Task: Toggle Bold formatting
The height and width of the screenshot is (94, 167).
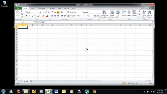Action: pyautogui.click(x=27, y=16)
